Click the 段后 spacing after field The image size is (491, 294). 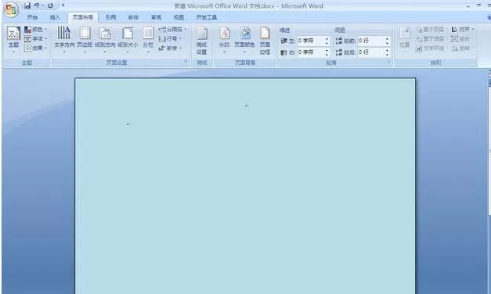pyautogui.click(x=371, y=52)
